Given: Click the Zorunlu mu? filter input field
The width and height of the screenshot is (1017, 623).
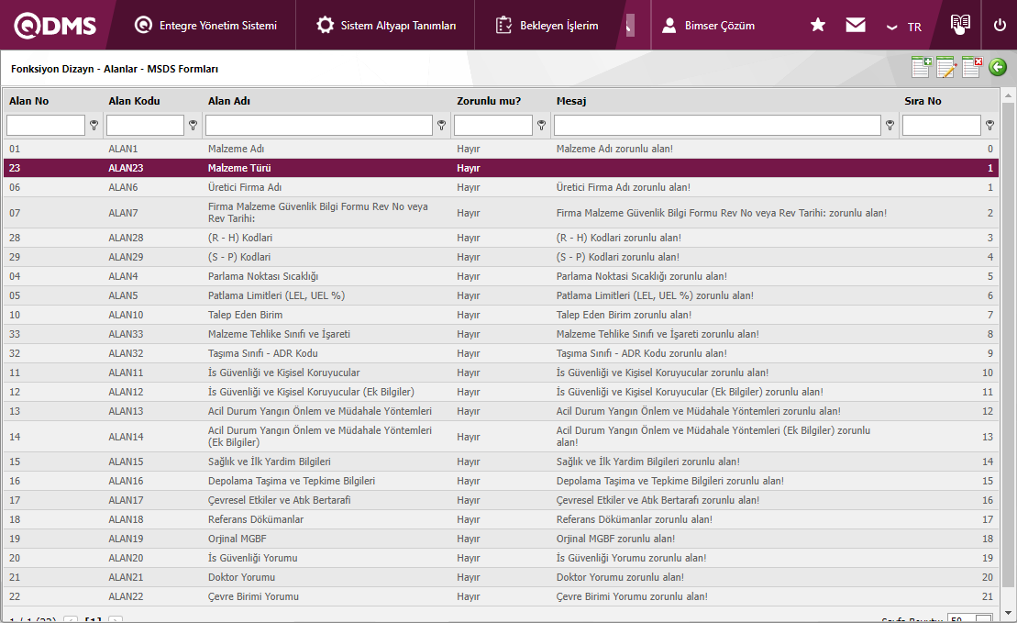Looking at the screenshot, I should point(492,126).
